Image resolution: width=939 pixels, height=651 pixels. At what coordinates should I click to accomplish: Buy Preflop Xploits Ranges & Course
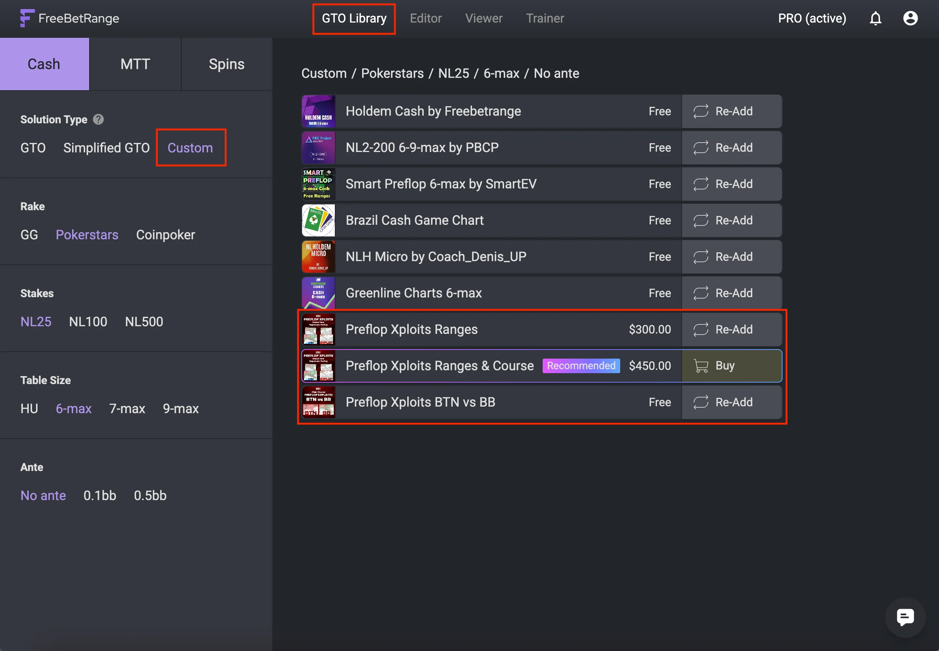(x=732, y=366)
